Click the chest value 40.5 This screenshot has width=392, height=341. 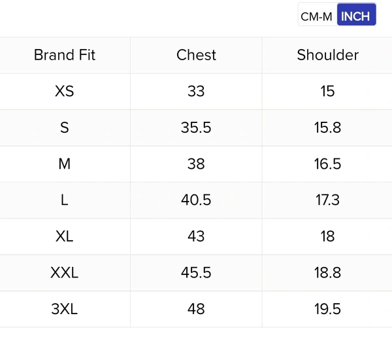coord(196,200)
